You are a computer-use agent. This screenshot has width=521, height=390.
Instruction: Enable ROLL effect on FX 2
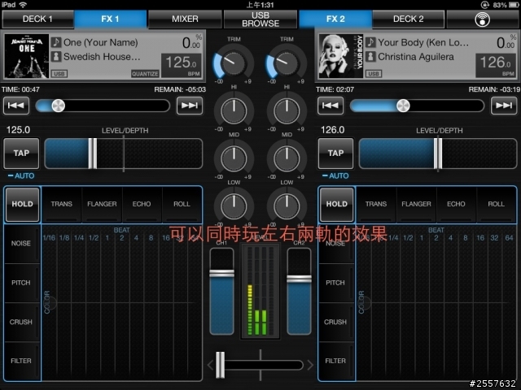pyautogui.click(x=496, y=204)
